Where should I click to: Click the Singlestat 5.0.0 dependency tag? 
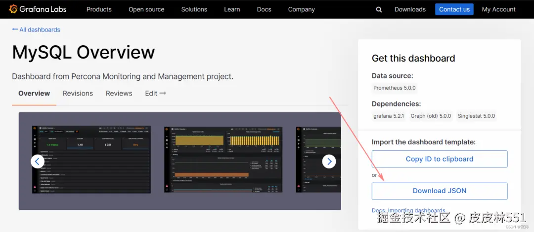pyautogui.click(x=476, y=116)
